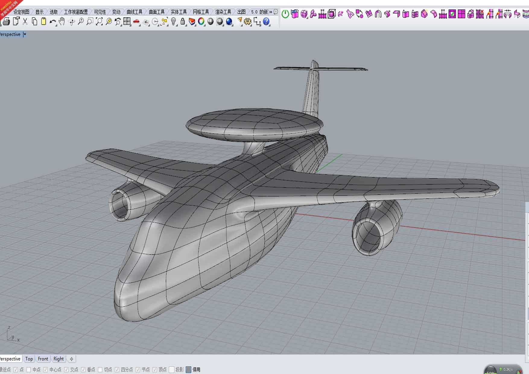Open the 曲面工具 toolbar tab
The width and height of the screenshot is (529, 374).
pos(157,12)
